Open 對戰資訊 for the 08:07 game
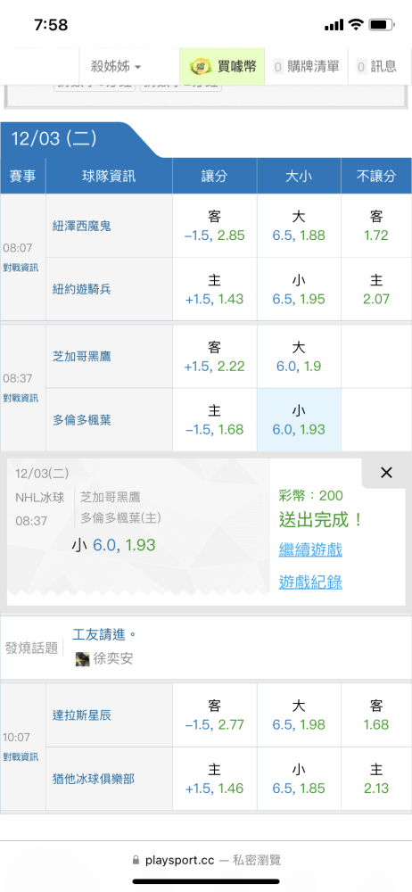 point(21,268)
